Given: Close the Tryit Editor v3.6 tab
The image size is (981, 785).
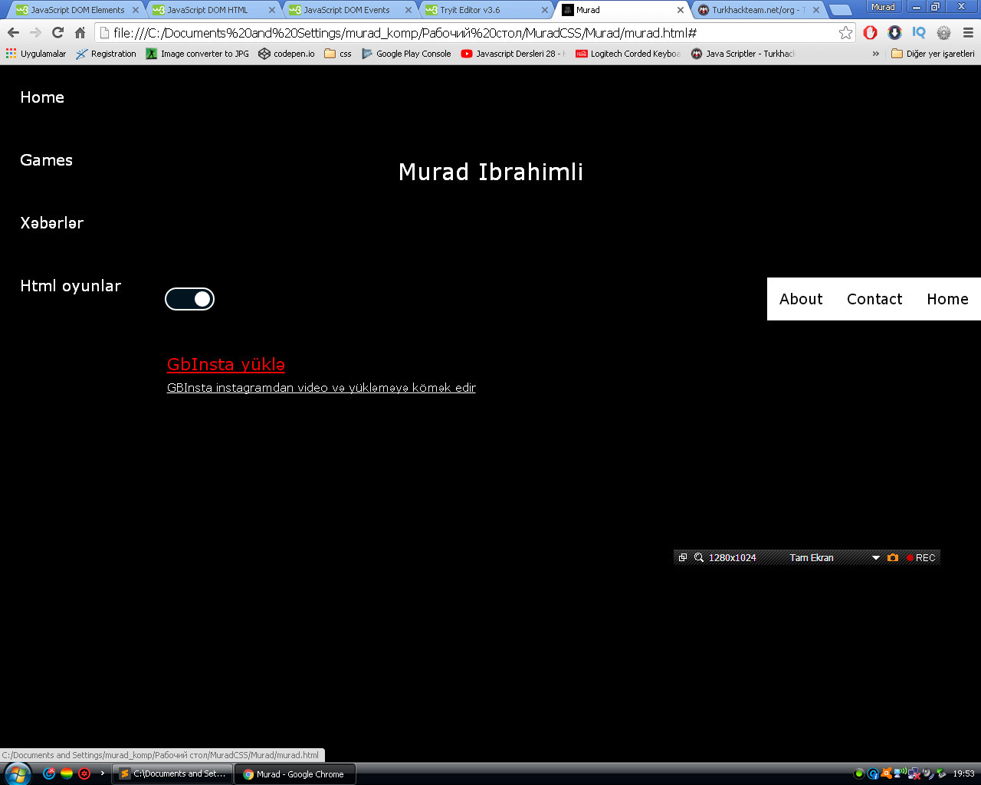Looking at the screenshot, I should [x=544, y=10].
